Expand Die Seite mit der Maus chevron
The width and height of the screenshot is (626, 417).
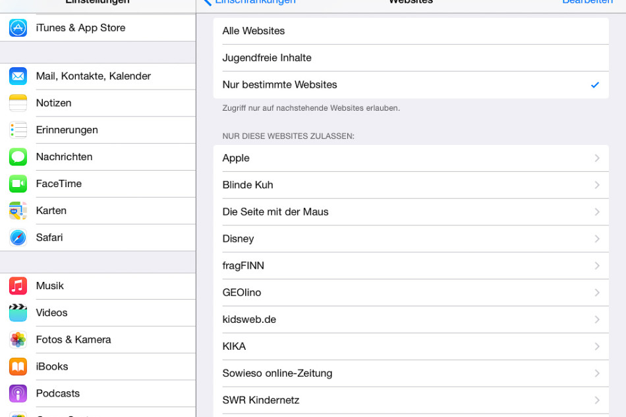pyautogui.click(x=597, y=212)
